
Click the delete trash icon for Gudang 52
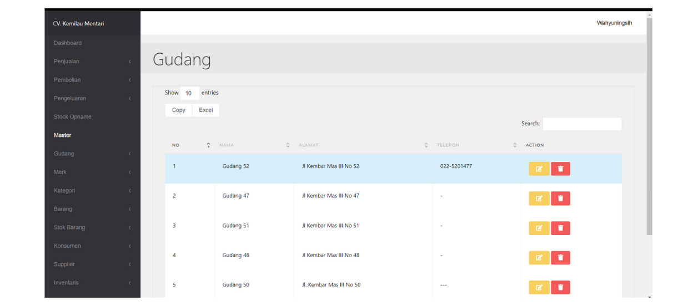click(x=560, y=169)
